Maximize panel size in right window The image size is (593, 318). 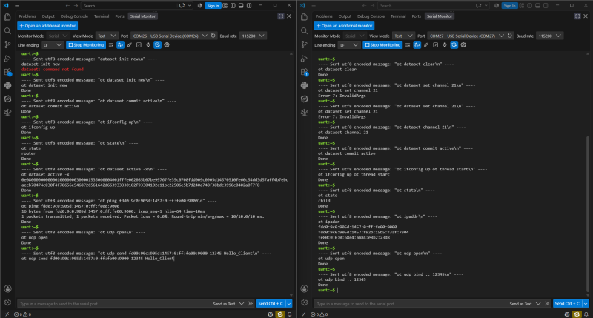point(577,16)
